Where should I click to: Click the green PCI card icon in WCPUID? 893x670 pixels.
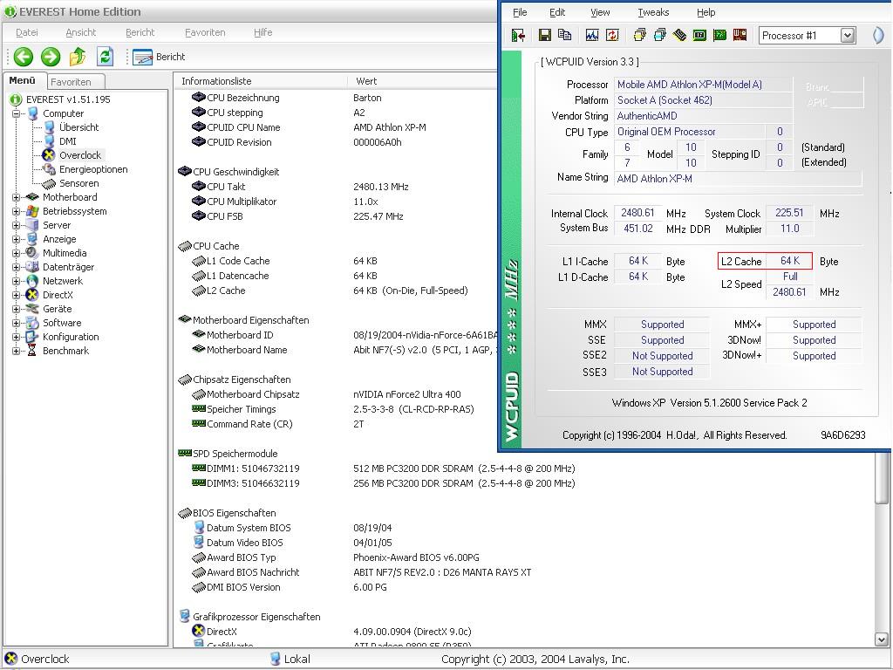(719, 35)
